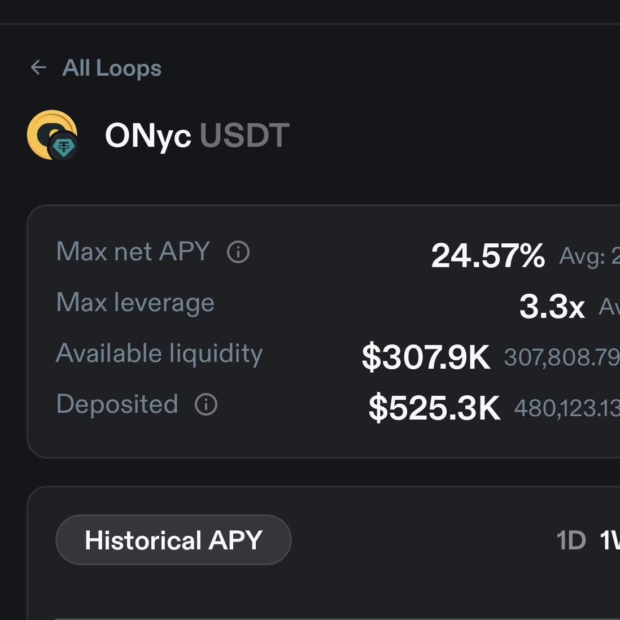Click the ONyc title text
Image resolution: width=620 pixels, height=620 pixels.
click(148, 136)
